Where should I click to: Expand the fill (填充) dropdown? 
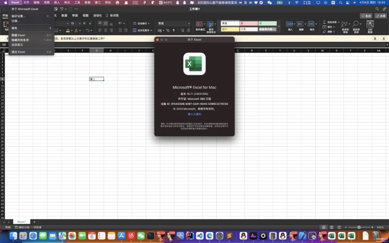[x=334, y=27]
